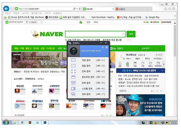Switch to the NAVER browser tab

point(99,9)
